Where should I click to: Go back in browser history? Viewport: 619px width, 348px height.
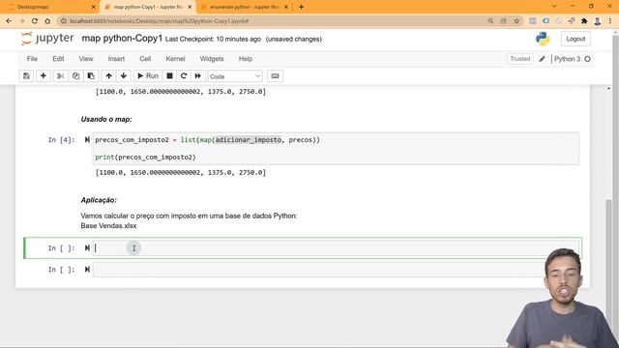[x=9, y=21]
